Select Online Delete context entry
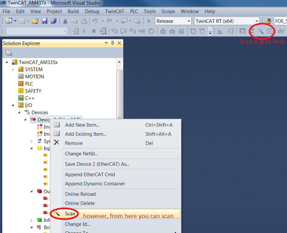Image resolution: width=287 pixels, height=233 pixels. click(116, 203)
